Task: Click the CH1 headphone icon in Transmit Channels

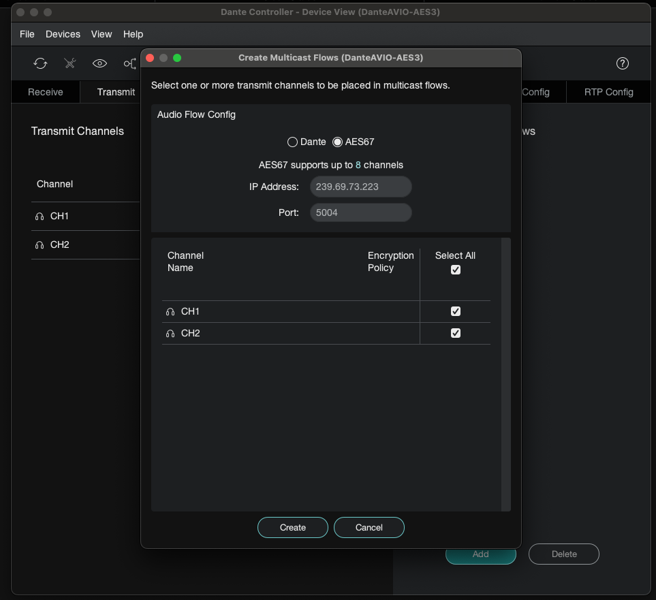Action: click(40, 217)
